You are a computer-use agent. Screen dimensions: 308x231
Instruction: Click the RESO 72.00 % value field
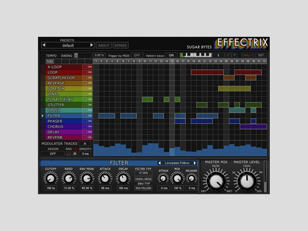click(69, 188)
